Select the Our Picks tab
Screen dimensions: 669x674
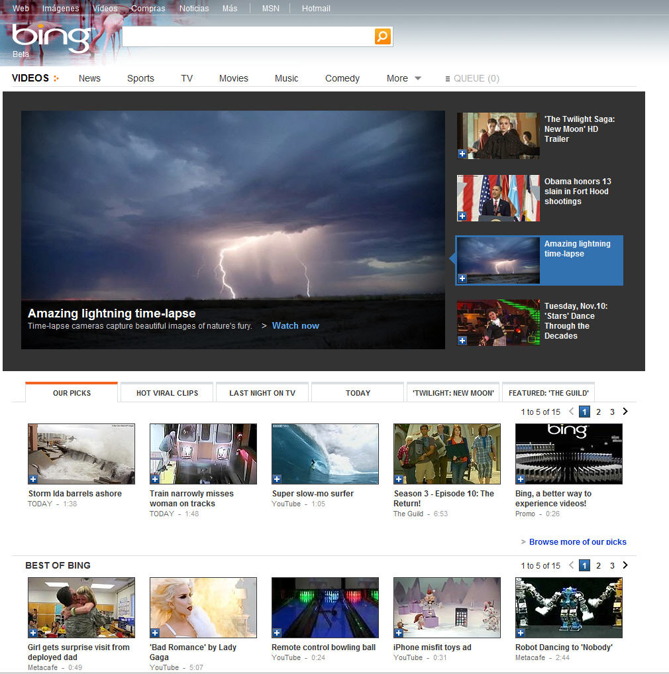point(72,393)
